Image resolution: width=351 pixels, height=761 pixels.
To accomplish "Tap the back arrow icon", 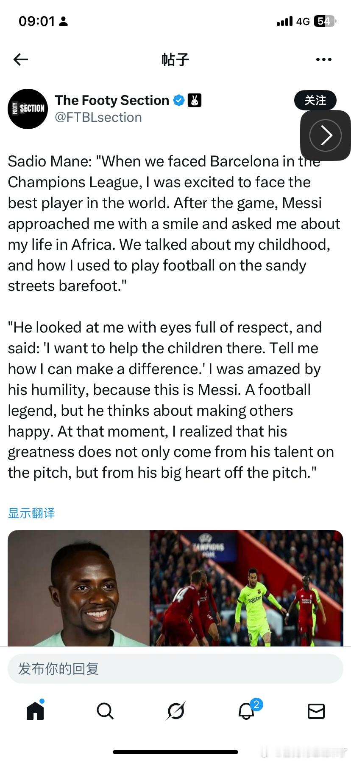I will tap(20, 59).
